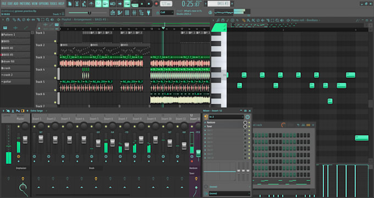Select the Playlist dashed-square select tool
This screenshot has width=374, height=198.
click(x=43, y=20)
